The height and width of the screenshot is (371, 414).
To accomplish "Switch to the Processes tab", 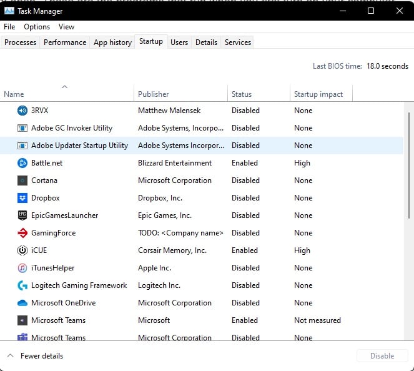I will (21, 42).
